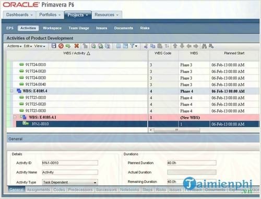The height and width of the screenshot is (199, 261).
Task: Click the scissors cut icon
Action: tap(146, 46)
